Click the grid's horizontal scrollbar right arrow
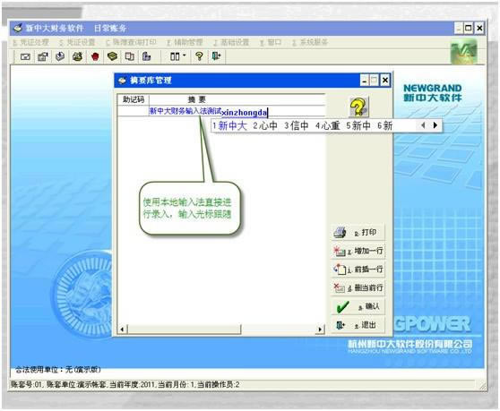Screen dimensions: 500x411 pyautogui.click(x=320, y=330)
